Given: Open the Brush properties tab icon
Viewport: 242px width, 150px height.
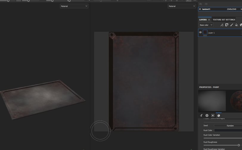Looking at the screenshot, I should tap(201, 115).
